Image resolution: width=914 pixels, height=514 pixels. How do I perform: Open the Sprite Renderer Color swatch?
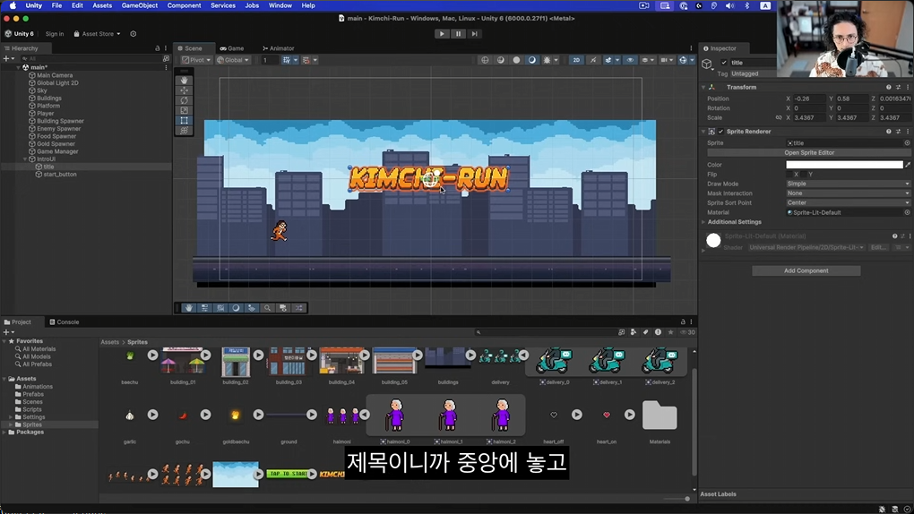coord(844,165)
